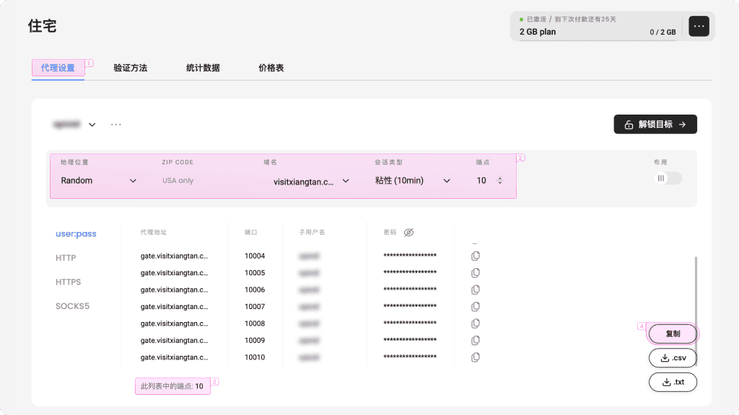Open the 统计数据 tab
Image resolution: width=739 pixels, height=415 pixels.
tap(203, 68)
